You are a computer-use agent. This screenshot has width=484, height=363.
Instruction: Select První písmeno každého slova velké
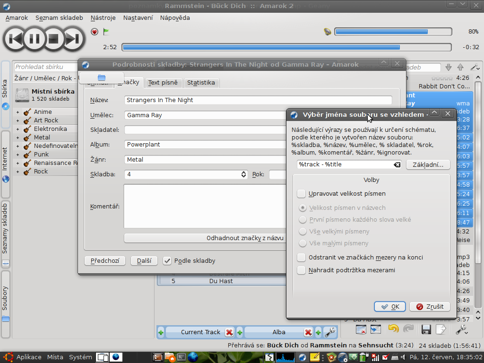click(x=303, y=220)
